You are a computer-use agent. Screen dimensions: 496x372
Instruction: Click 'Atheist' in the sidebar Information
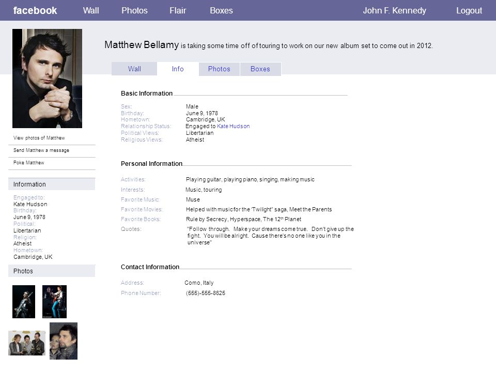click(22, 243)
